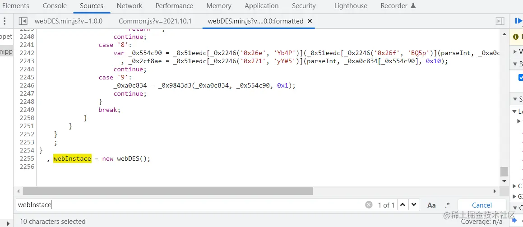Hide the file navigator sidebar
This screenshot has width=523, height=227.
click(x=23, y=21)
